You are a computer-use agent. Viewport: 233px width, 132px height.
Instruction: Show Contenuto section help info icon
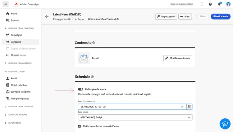(94, 42)
